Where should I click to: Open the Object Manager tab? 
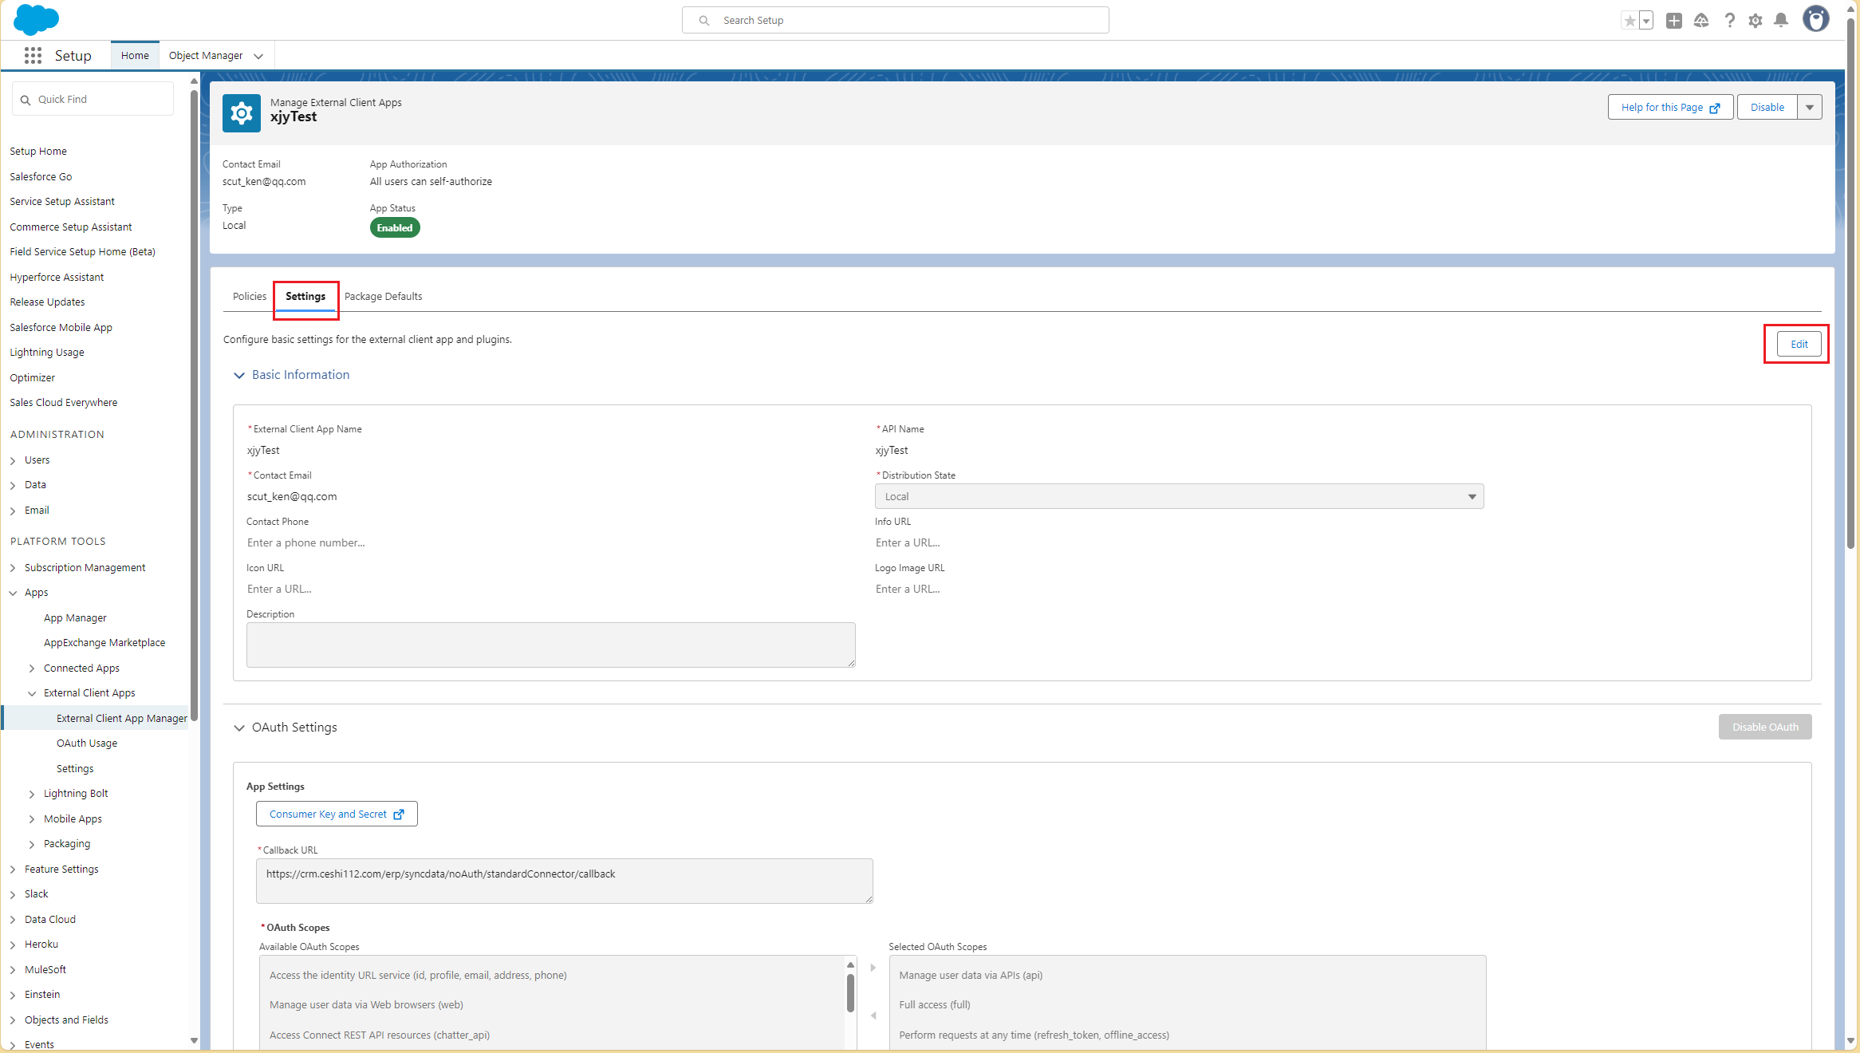tap(206, 55)
